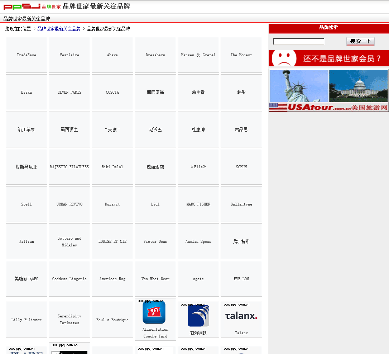Click the 搜索一下 search button
389x354 pixels.
(x=360, y=42)
